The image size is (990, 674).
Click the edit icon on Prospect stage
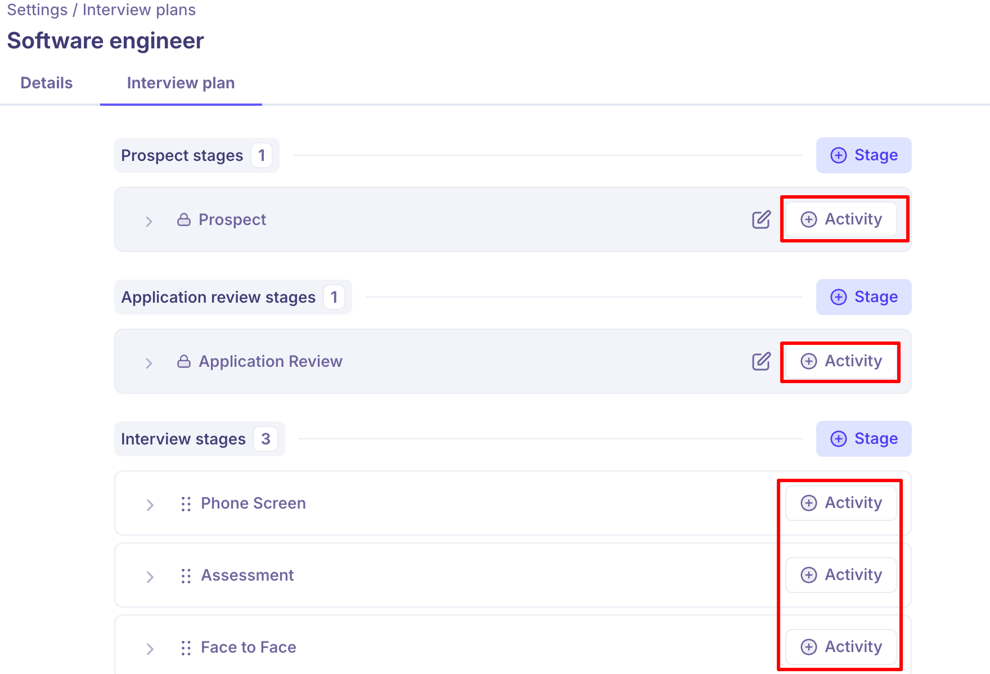(761, 219)
